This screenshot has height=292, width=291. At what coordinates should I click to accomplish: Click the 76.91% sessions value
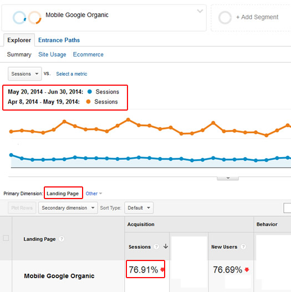(x=144, y=270)
